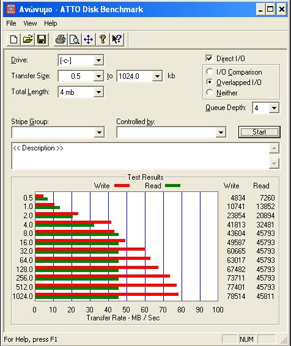
Task: Click the Start button
Action: coord(259,132)
